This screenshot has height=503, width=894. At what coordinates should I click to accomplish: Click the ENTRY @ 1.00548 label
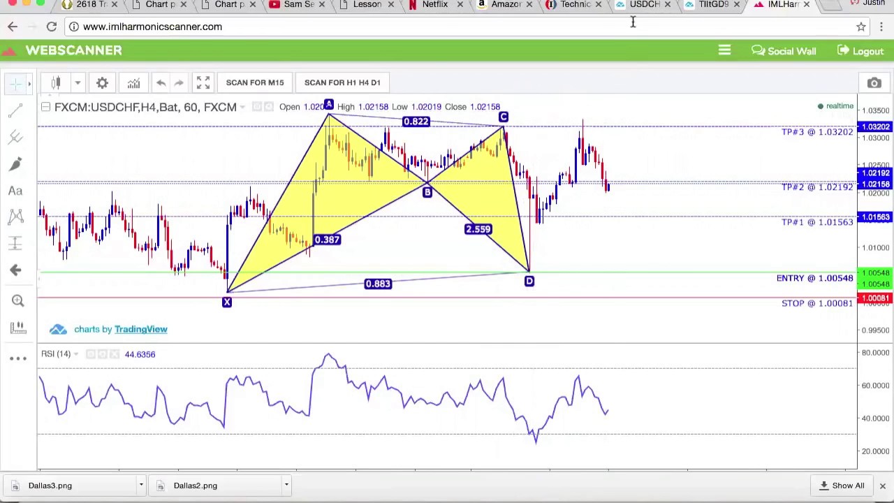pos(814,278)
